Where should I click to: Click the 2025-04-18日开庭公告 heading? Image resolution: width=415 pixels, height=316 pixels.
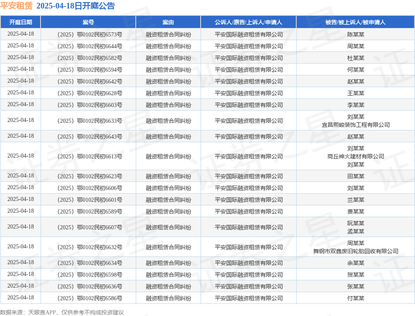point(75,6)
